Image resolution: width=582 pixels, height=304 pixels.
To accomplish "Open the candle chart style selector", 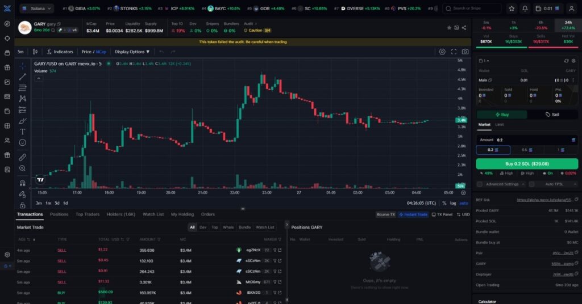I will pyautogui.click(x=35, y=52).
